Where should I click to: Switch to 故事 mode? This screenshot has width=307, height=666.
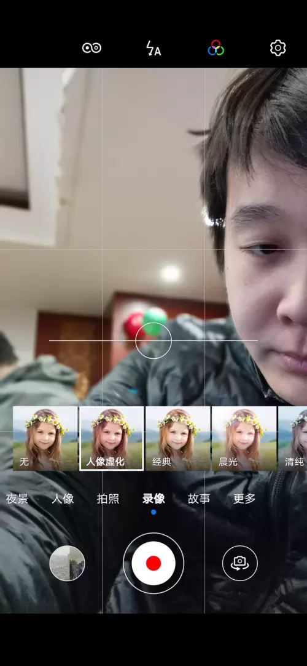tap(199, 499)
